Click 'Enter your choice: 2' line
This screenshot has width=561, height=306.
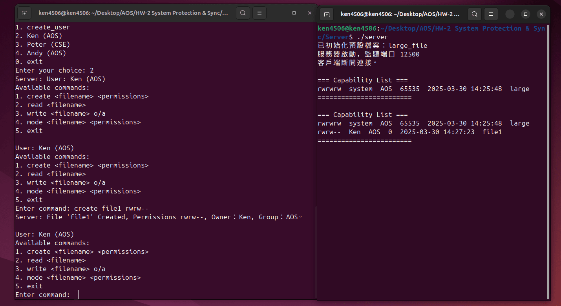55,71
